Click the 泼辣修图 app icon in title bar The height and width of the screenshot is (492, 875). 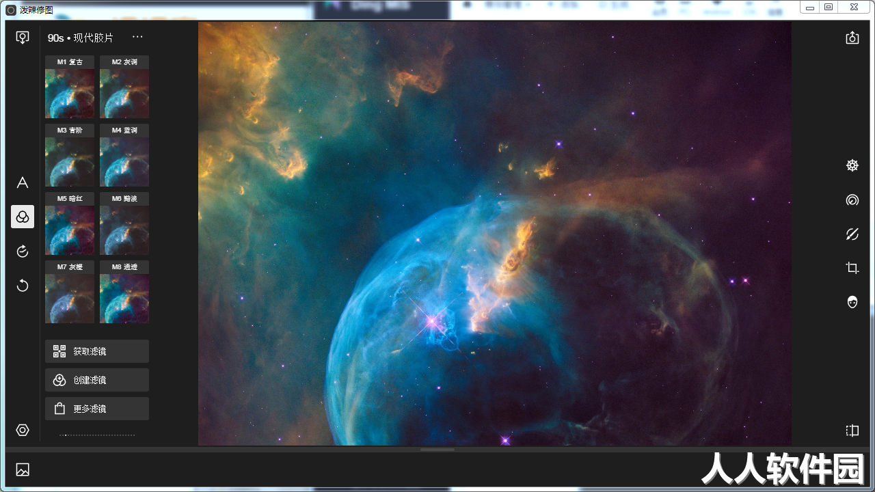(x=10, y=10)
